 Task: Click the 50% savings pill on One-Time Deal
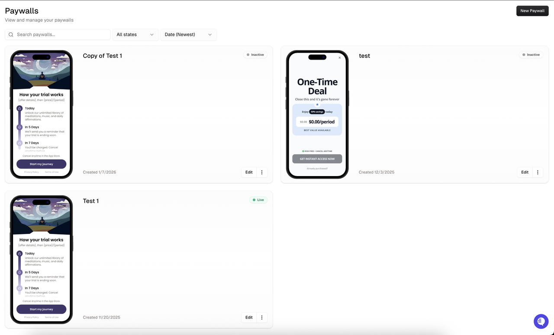pyautogui.click(x=317, y=111)
